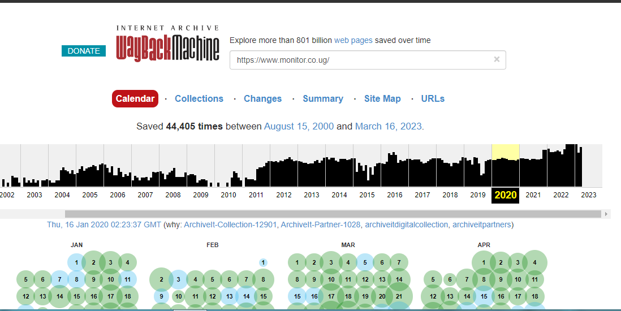The image size is (621, 311).
Task: Select year 2018 on the timeline
Action: pos(450,195)
